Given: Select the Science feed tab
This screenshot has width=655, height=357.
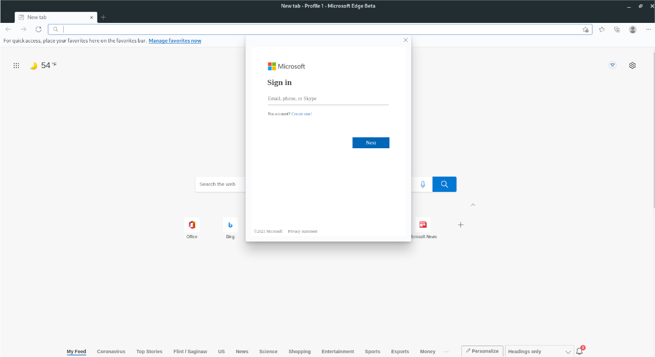Looking at the screenshot, I should [x=268, y=352].
